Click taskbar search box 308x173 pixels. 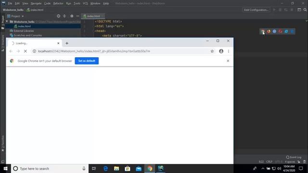point(50,169)
